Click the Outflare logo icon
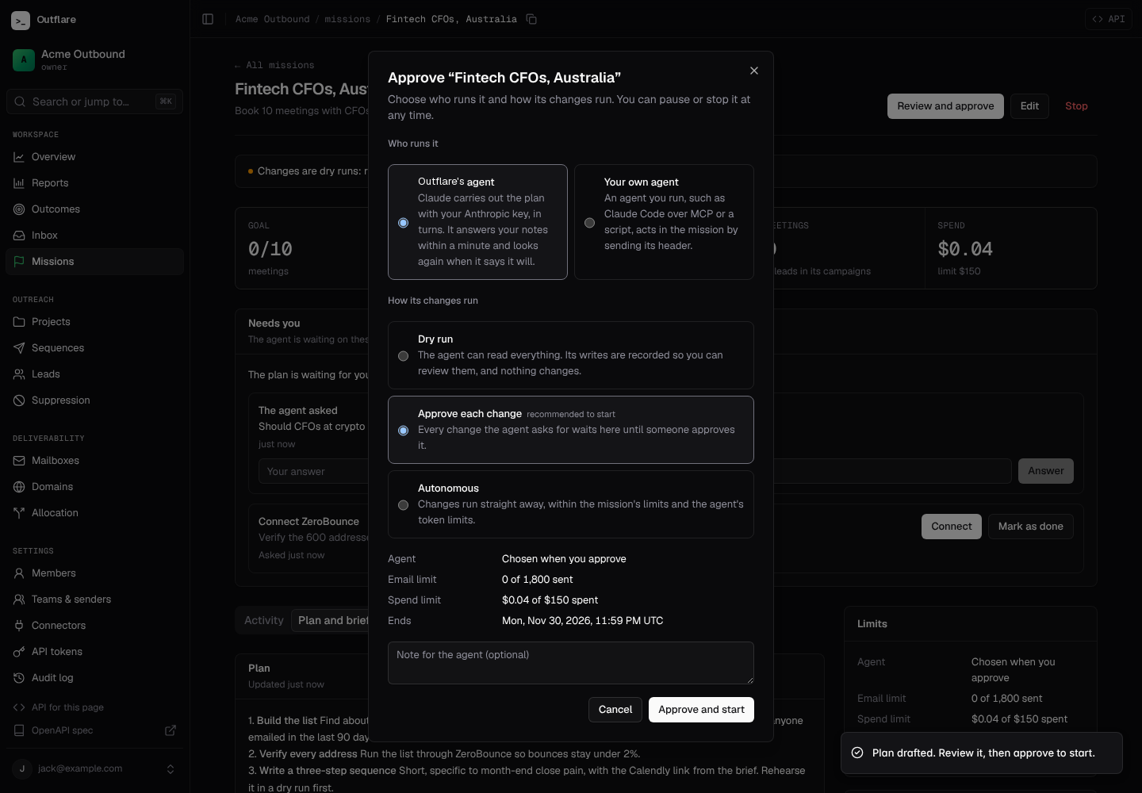The width and height of the screenshot is (1142, 793). click(x=21, y=20)
